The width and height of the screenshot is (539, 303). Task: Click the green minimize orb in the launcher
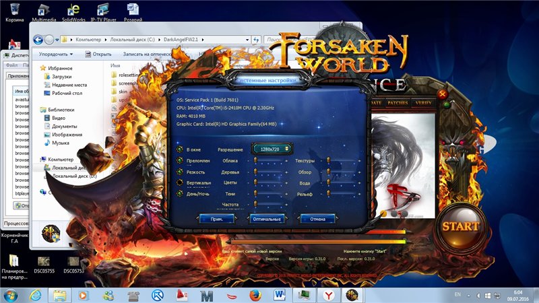(x=447, y=104)
